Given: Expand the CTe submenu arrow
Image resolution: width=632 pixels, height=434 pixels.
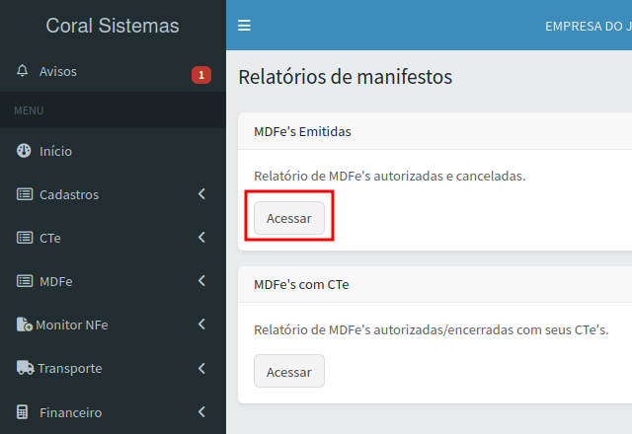Looking at the screenshot, I should (x=201, y=238).
